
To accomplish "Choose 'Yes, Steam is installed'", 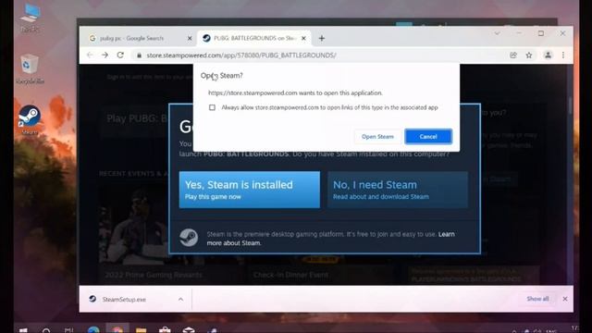I will [249, 190].
